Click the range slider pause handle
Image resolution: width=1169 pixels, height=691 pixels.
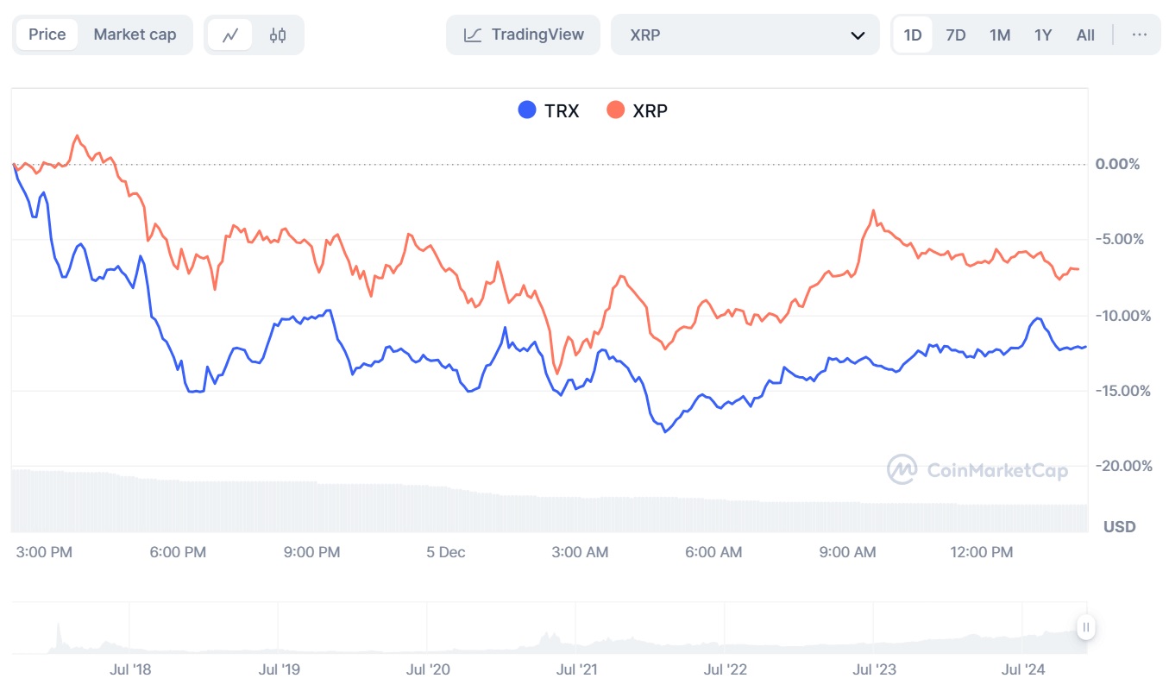point(1086,627)
